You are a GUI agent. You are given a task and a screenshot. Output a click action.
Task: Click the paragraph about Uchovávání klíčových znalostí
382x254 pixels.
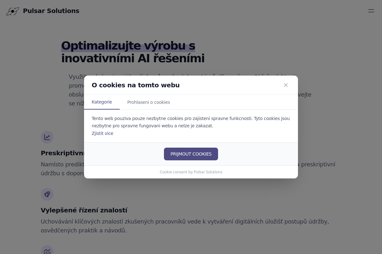pyautogui.click(x=185, y=226)
